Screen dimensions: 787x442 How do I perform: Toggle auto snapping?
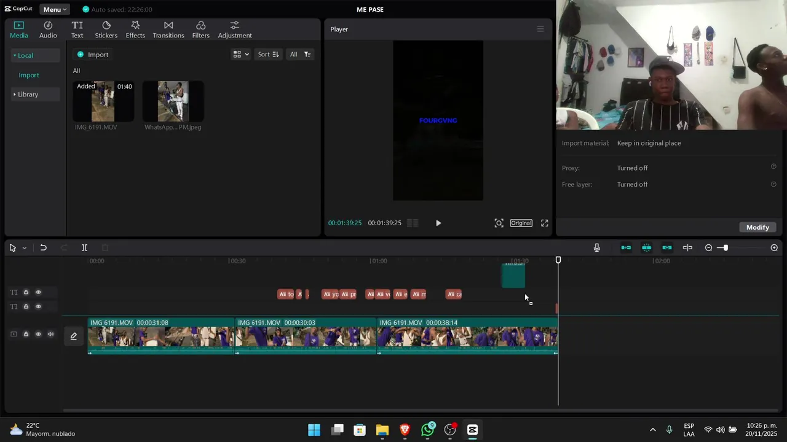[x=646, y=247]
